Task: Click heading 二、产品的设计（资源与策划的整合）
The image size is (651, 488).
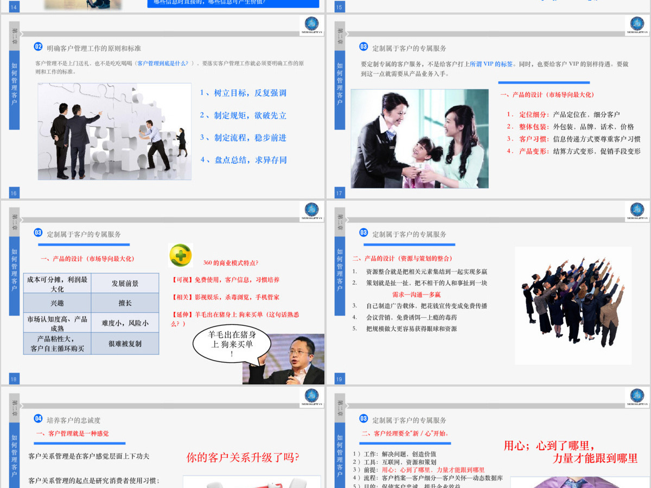Action: (402, 258)
